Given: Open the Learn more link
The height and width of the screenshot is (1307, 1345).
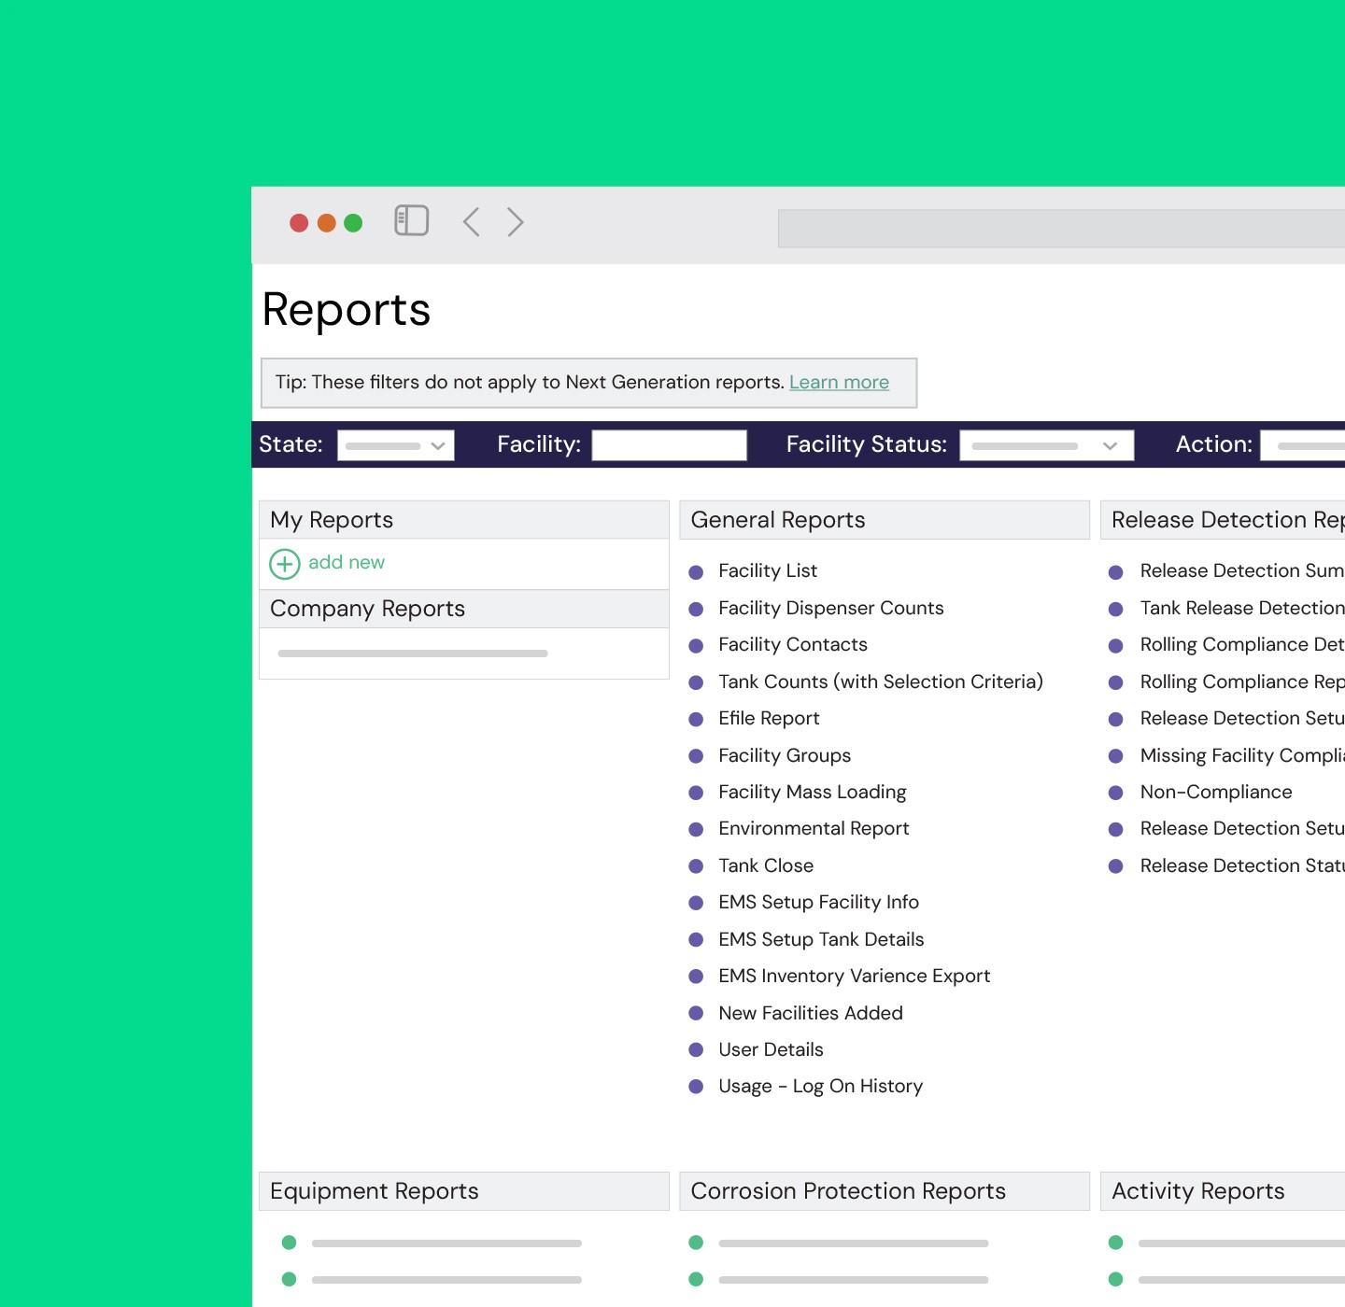Looking at the screenshot, I should (839, 382).
